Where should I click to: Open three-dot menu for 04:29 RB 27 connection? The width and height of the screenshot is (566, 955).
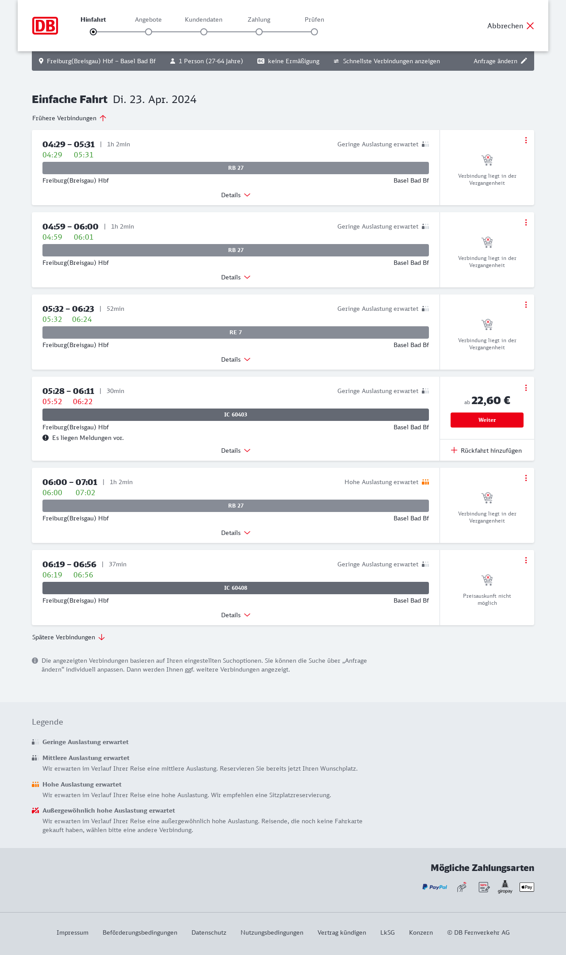526,140
